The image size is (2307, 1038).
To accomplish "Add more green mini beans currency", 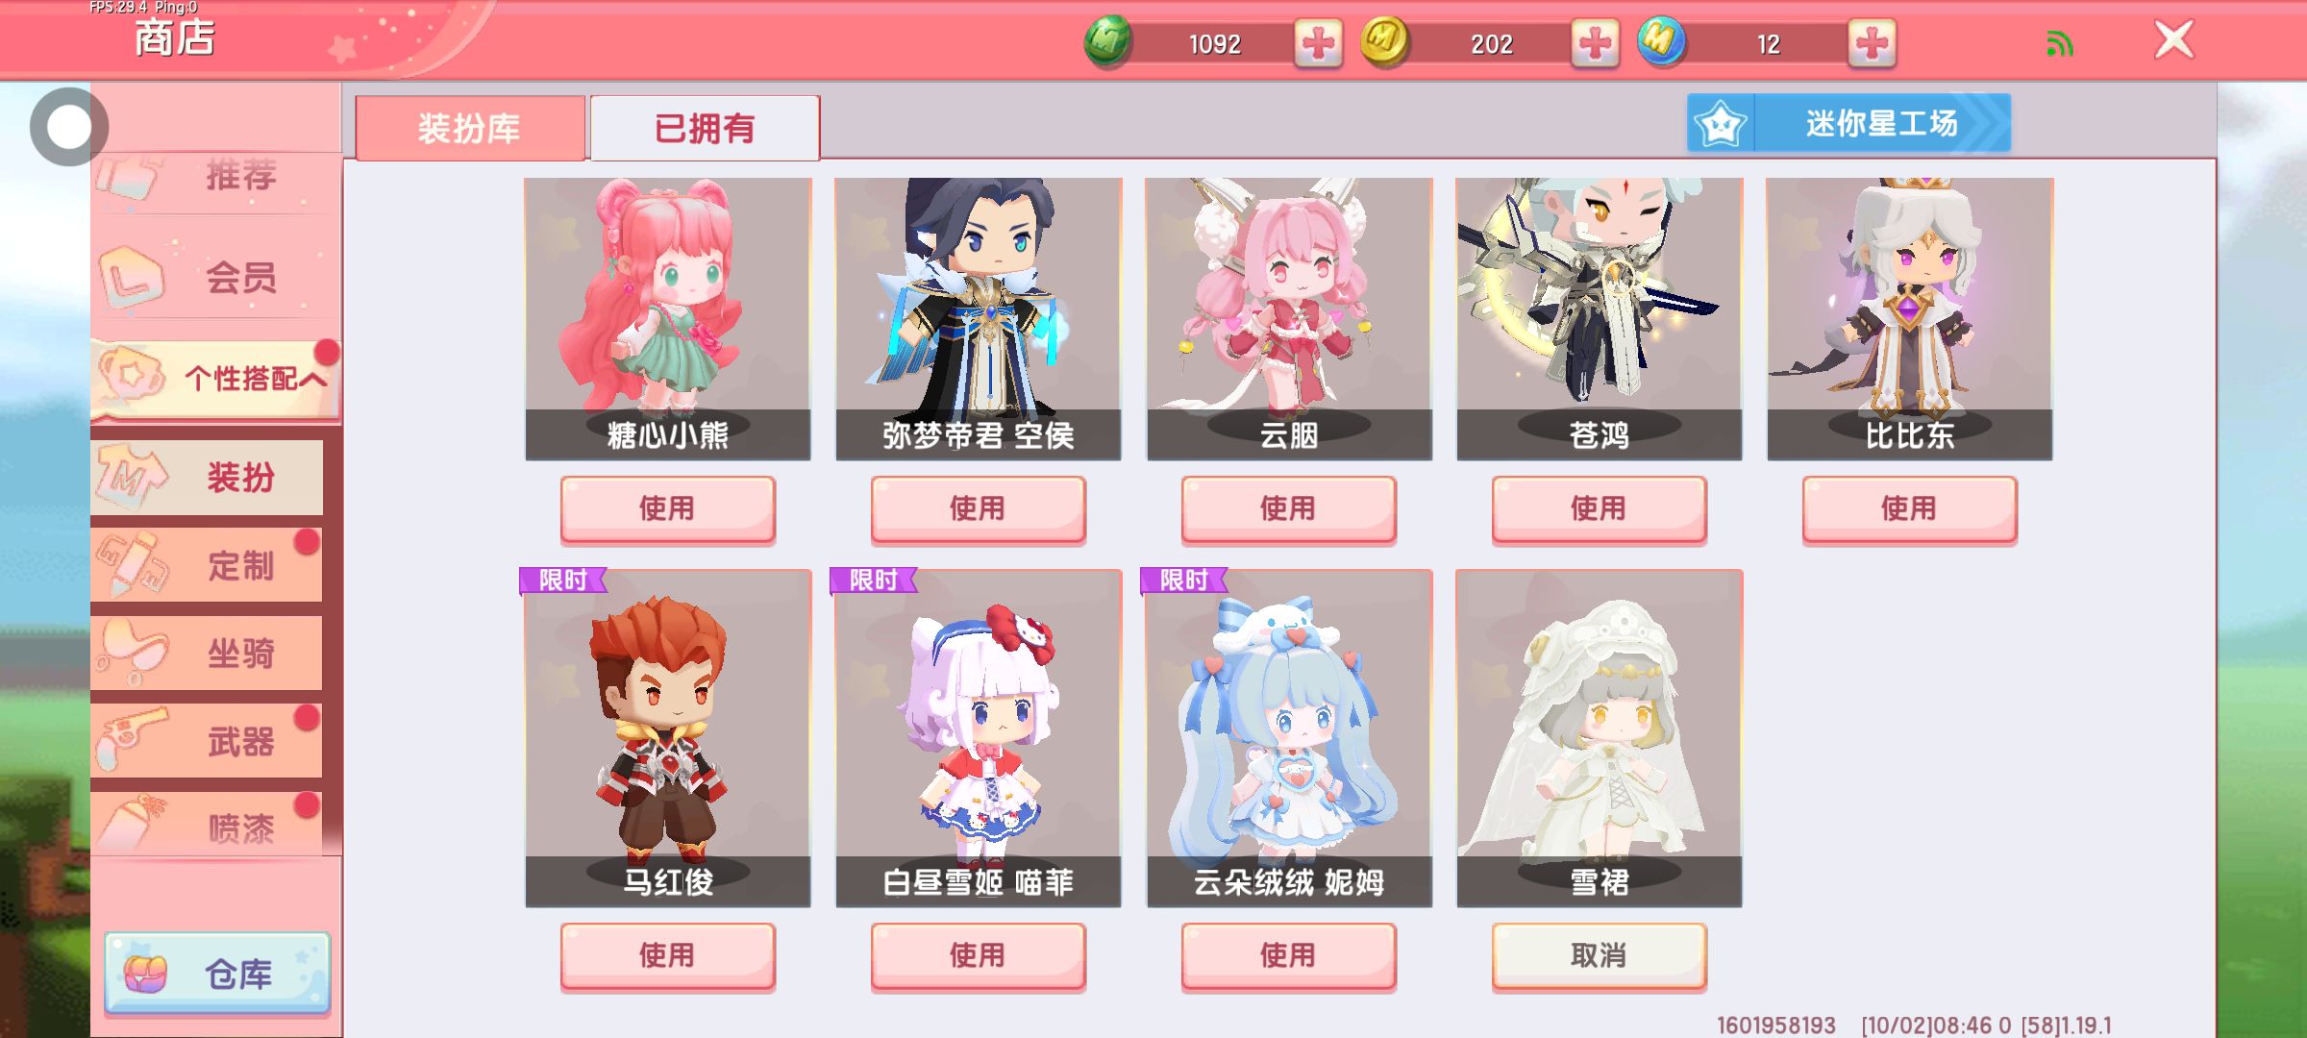I will tap(1318, 44).
